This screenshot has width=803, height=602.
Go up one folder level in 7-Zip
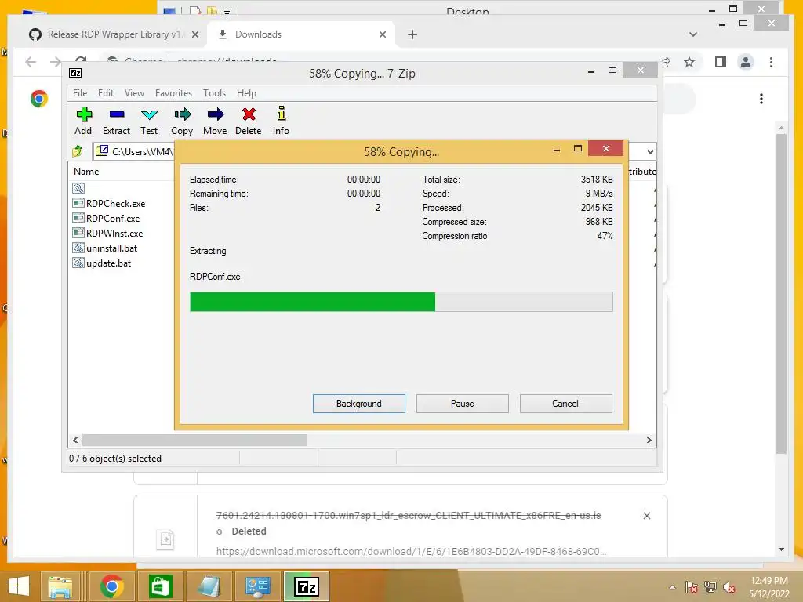(x=78, y=151)
